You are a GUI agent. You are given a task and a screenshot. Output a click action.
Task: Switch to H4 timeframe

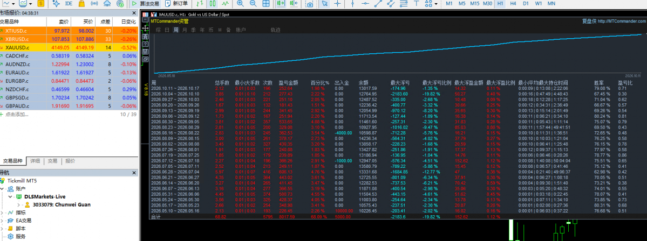coord(513,4)
